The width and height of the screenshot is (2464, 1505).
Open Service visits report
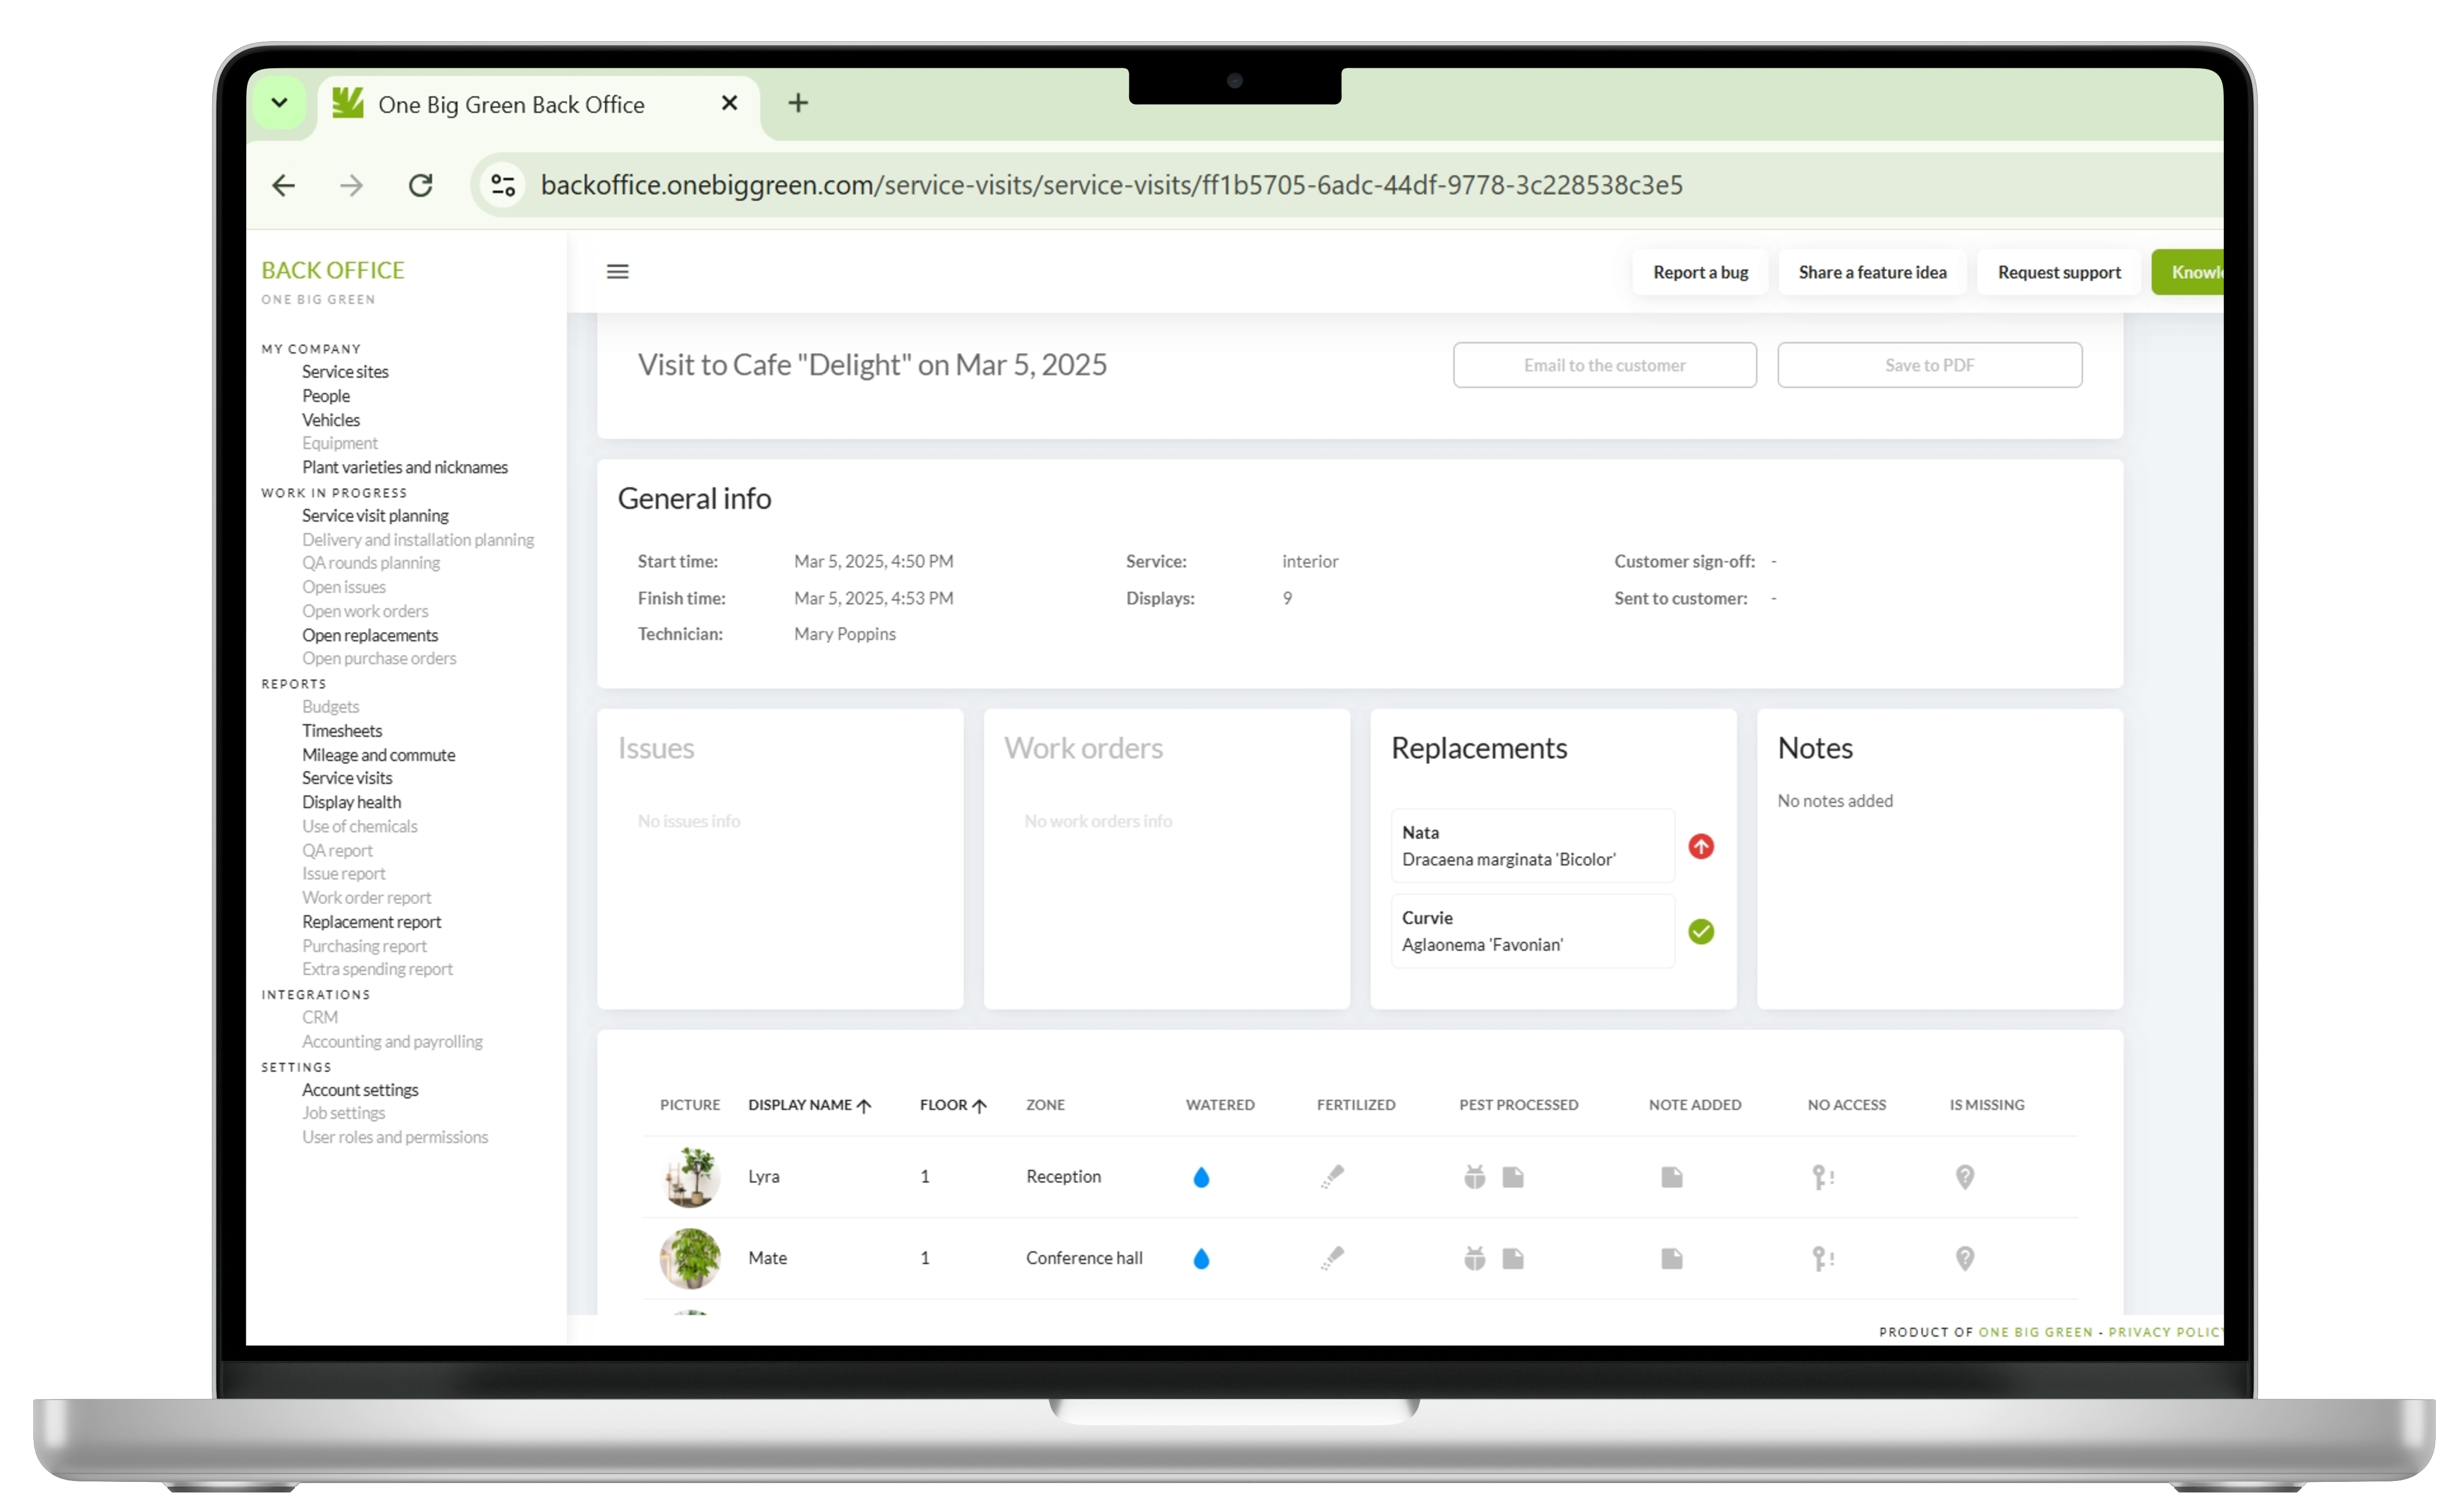tap(347, 778)
